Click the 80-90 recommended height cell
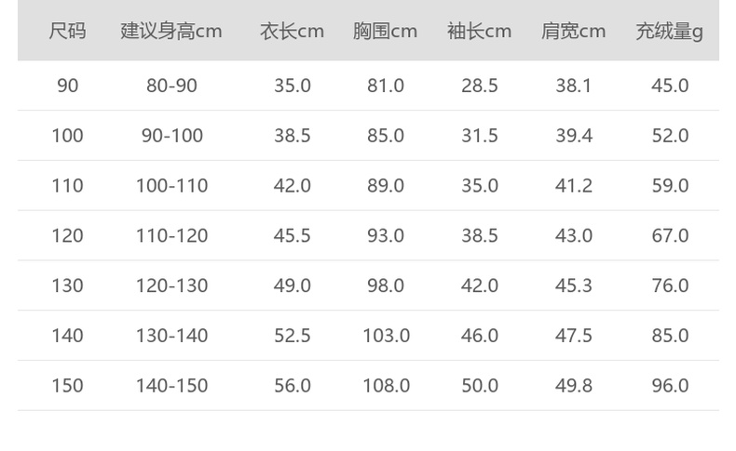This screenshot has height=451, width=736. 171,86
